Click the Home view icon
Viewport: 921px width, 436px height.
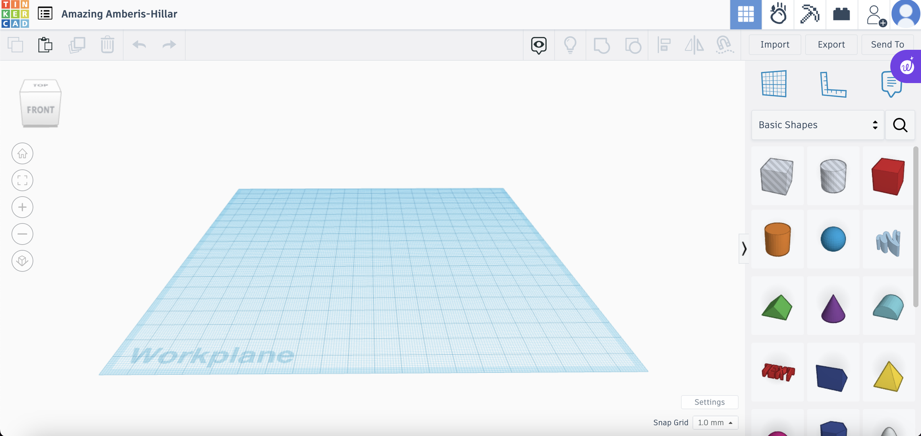(x=22, y=153)
